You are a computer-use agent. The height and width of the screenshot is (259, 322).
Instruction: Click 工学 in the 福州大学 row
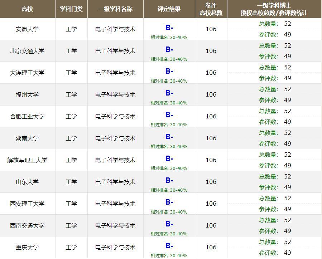point(71,94)
